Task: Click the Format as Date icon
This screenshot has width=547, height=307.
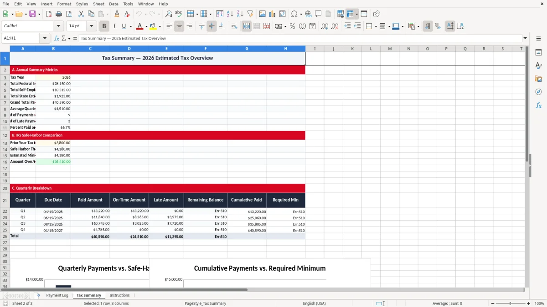Action: tap(312, 26)
